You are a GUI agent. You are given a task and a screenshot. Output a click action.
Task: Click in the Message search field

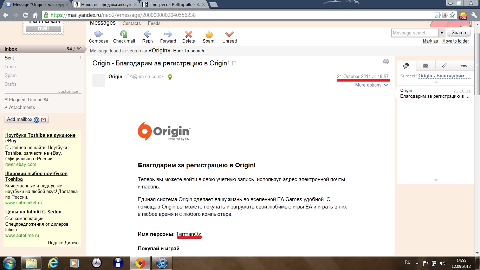point(415,33)
